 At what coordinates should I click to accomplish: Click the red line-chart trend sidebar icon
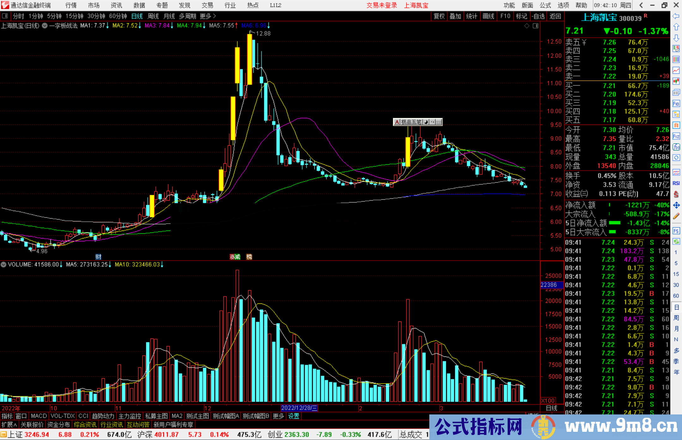point(676,70)
